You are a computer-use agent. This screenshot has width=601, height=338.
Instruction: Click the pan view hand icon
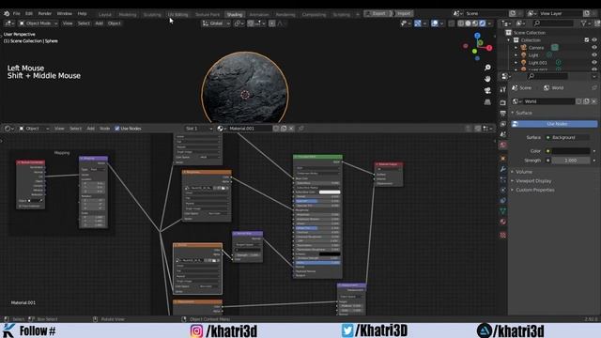(487, 79)
